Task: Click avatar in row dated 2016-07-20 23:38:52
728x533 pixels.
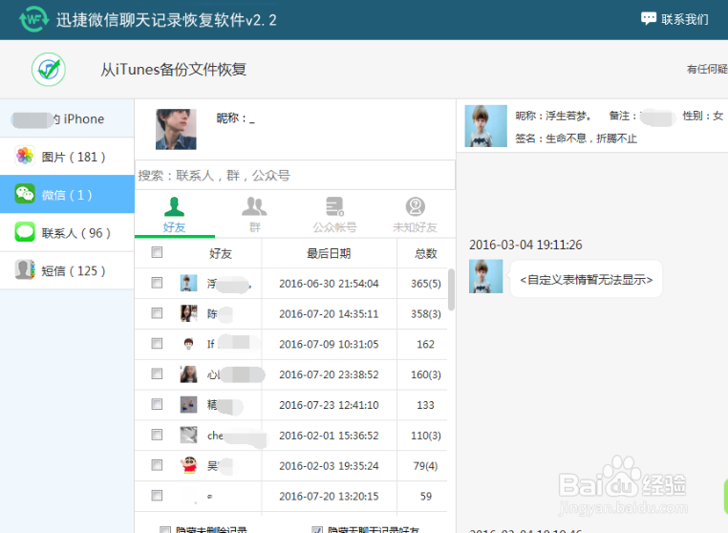Action: click(x=188, y=374)
